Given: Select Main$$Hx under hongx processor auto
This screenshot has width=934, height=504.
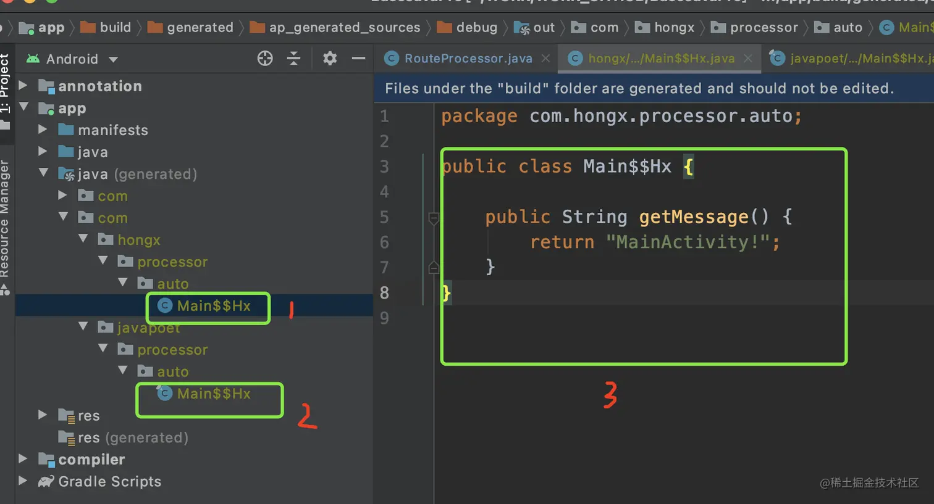Looking at the screenshot, I should pyautogui.click(x=214, y=306).
